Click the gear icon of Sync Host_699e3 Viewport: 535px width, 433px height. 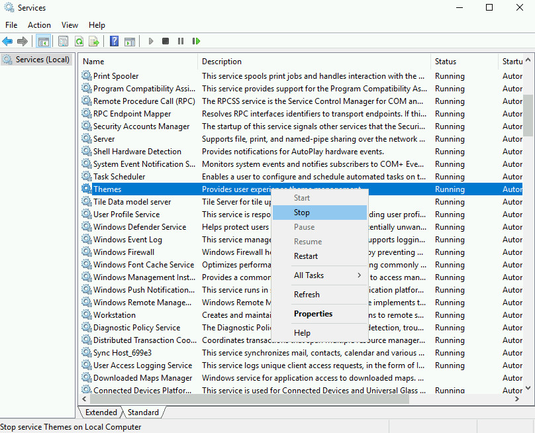click(87, 352)
